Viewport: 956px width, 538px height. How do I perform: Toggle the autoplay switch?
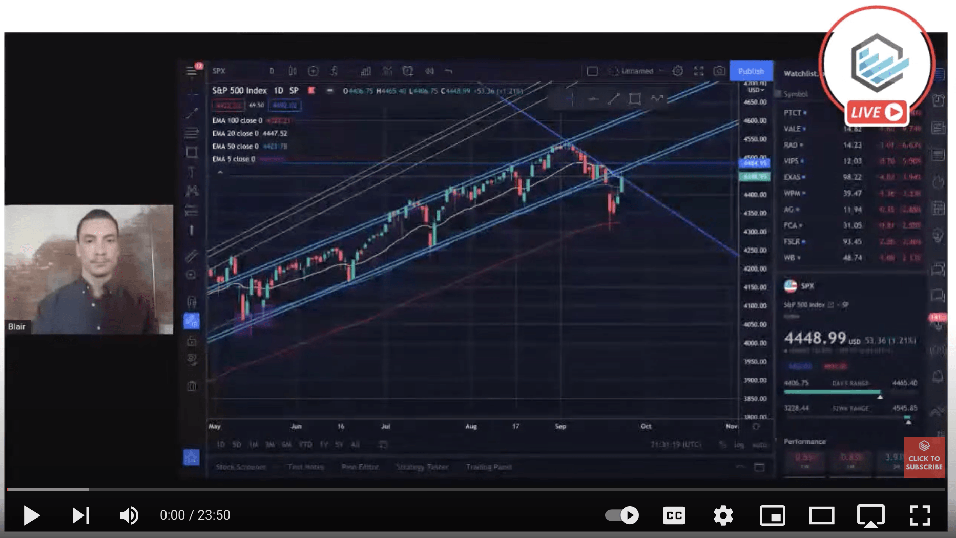pyautogui.click(x=622, y=515)
